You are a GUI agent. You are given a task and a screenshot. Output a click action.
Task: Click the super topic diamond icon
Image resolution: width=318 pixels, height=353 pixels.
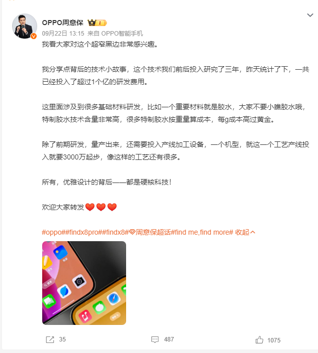[x=132, y=232]
